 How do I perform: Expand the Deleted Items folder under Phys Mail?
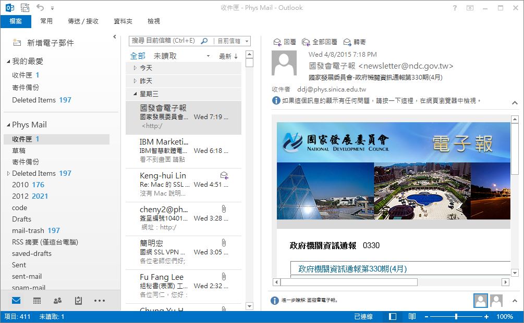click(8, 173)
